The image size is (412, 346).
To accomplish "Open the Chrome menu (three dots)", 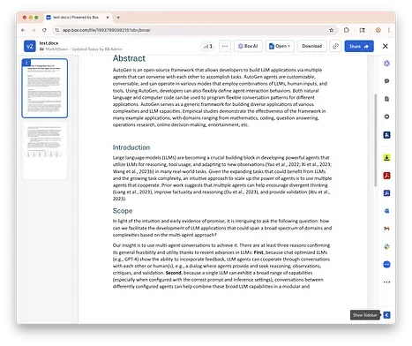I will (x=389, y=30).
